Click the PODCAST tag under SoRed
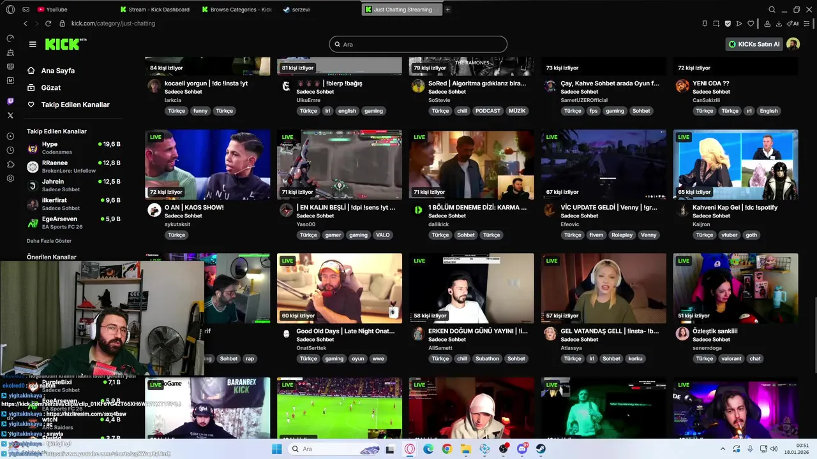The height and width of the screenshot is (459, 817). (x=488, y=111)
